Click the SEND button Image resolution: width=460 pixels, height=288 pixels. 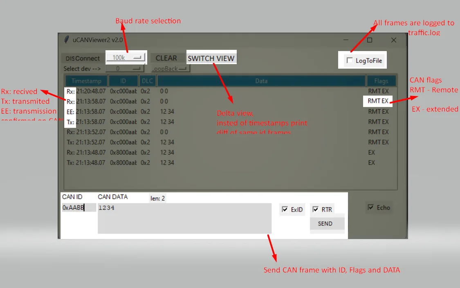pos(327,223)
